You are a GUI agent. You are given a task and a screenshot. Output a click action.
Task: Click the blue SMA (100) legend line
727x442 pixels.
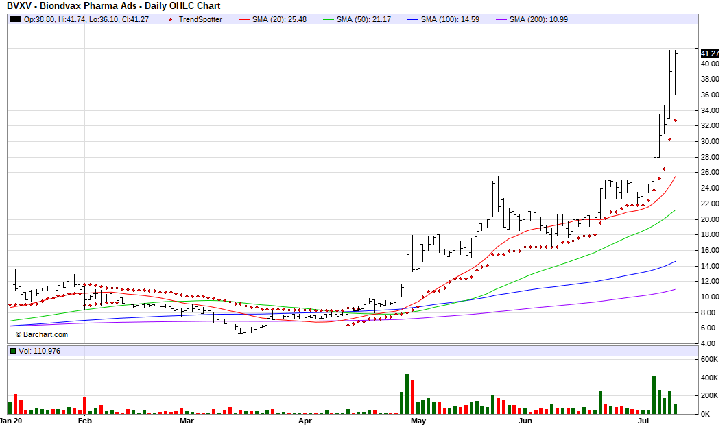(413, 19)
